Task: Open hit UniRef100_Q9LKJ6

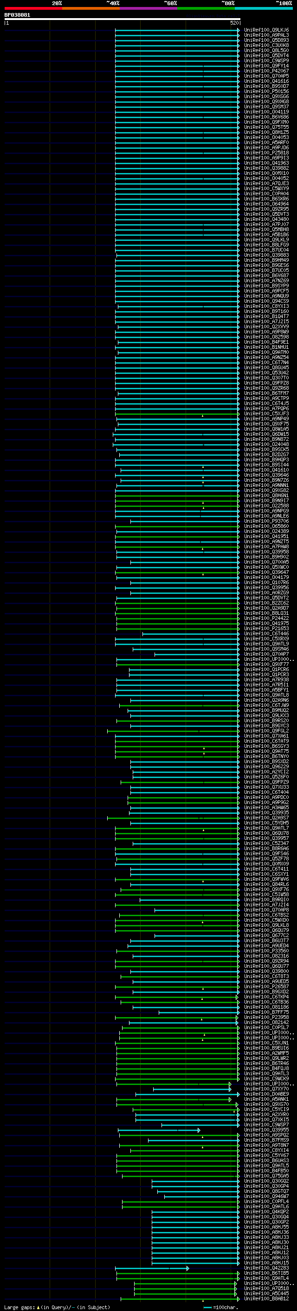Action: (x=266, y=30)
